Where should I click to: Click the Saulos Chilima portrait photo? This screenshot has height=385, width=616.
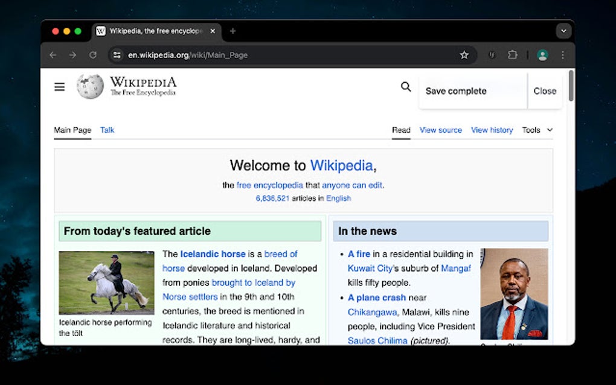tap(514, 294)
